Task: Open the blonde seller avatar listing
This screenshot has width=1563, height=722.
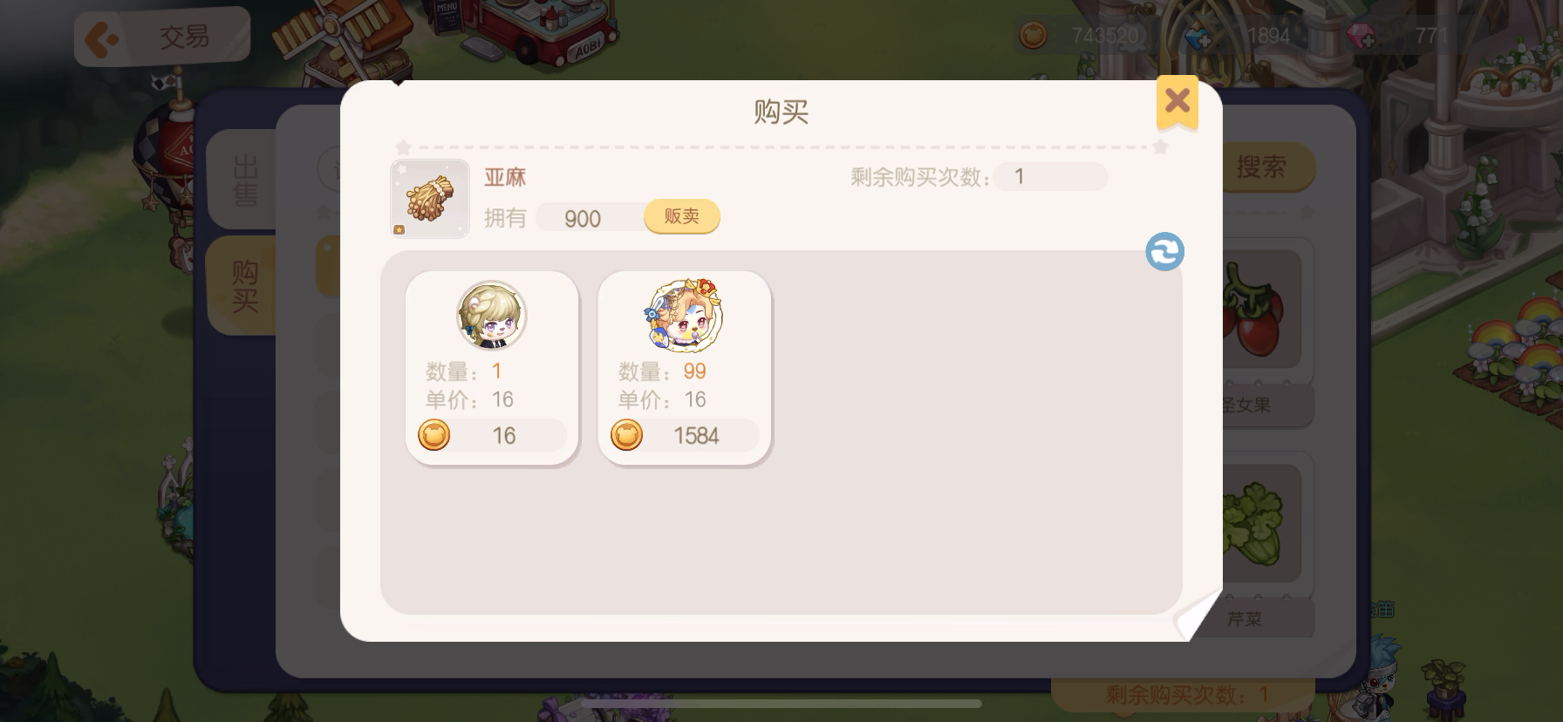Action: [x=492, y=315]
